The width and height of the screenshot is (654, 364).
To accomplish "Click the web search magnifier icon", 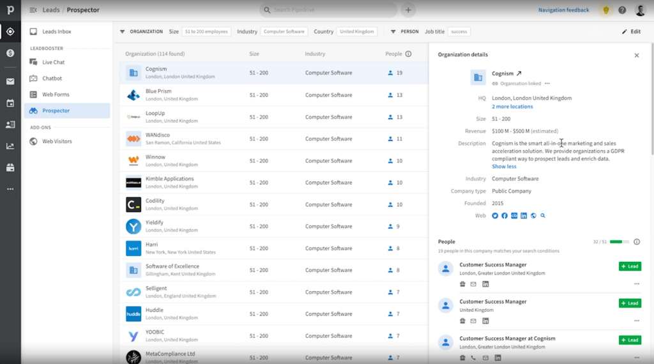I will pos(543,216).
